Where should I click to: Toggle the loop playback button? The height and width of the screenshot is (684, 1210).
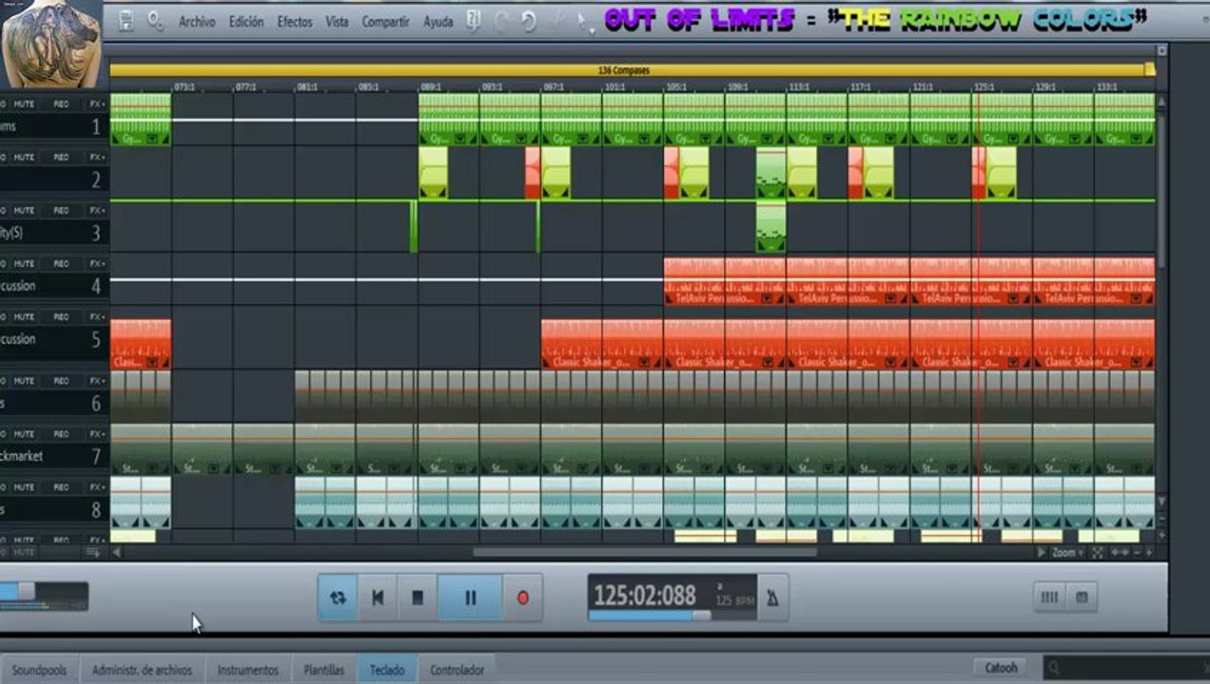[338, 598]
